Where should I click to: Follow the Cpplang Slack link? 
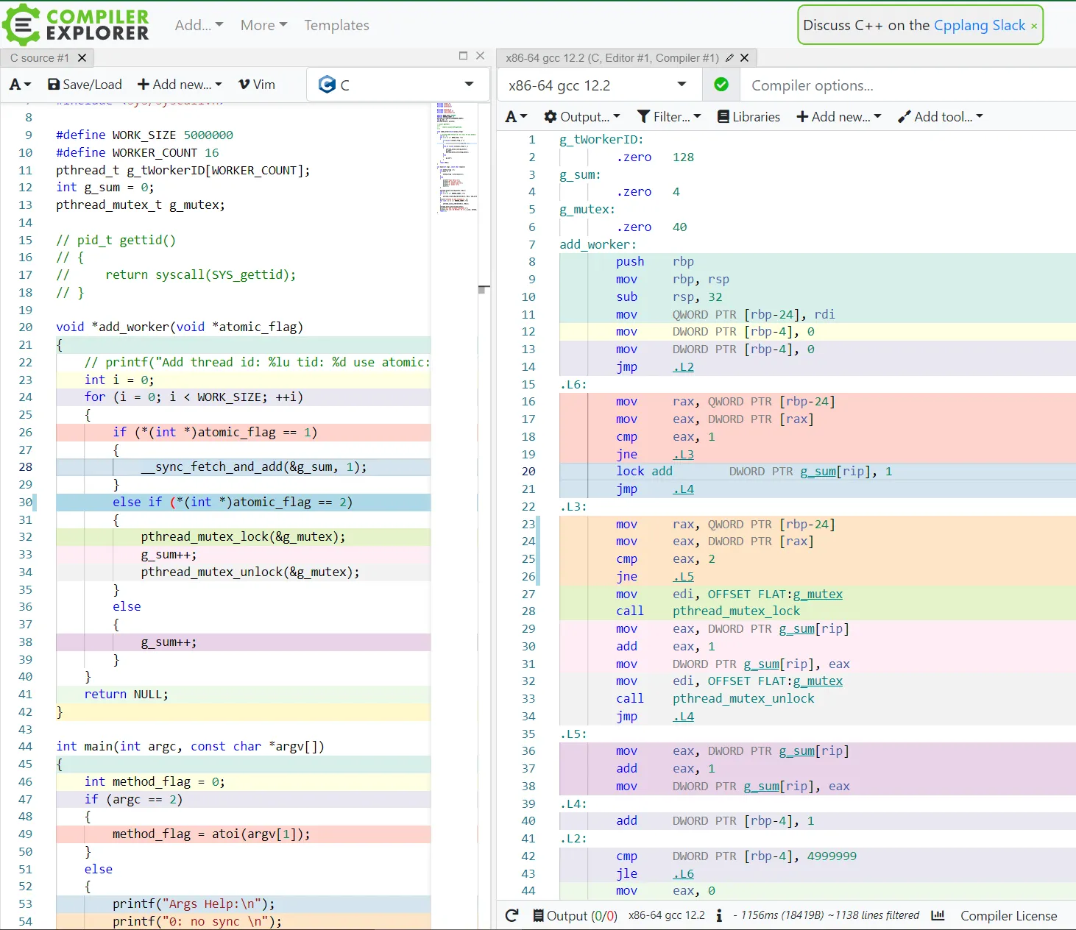pos(980,25)
